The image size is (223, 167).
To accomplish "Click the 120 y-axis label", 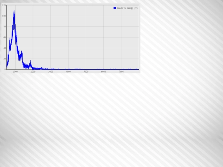I will click(4, 5).
